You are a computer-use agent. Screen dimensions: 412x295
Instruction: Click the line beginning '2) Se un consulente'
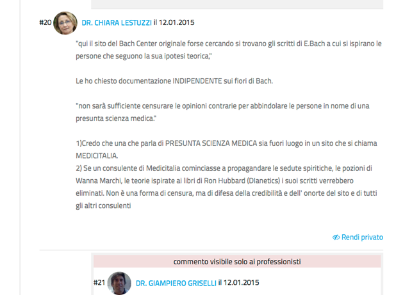coord(224,168)
